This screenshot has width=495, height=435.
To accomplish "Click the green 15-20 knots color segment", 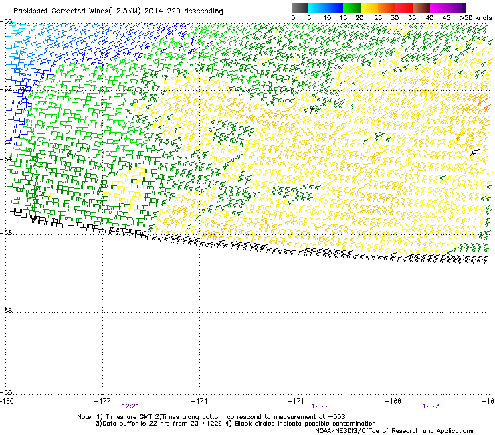I will [x=352, y=8].
